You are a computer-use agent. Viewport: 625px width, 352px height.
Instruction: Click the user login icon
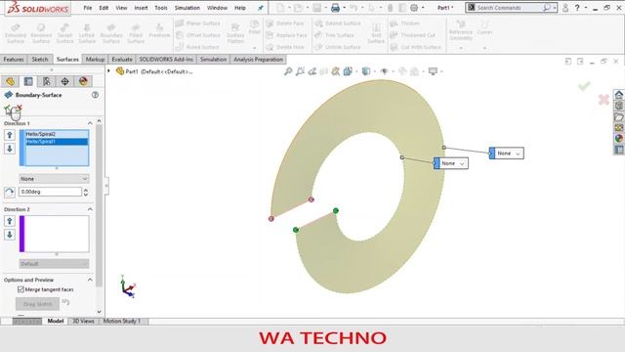click(x=565, y=8)
